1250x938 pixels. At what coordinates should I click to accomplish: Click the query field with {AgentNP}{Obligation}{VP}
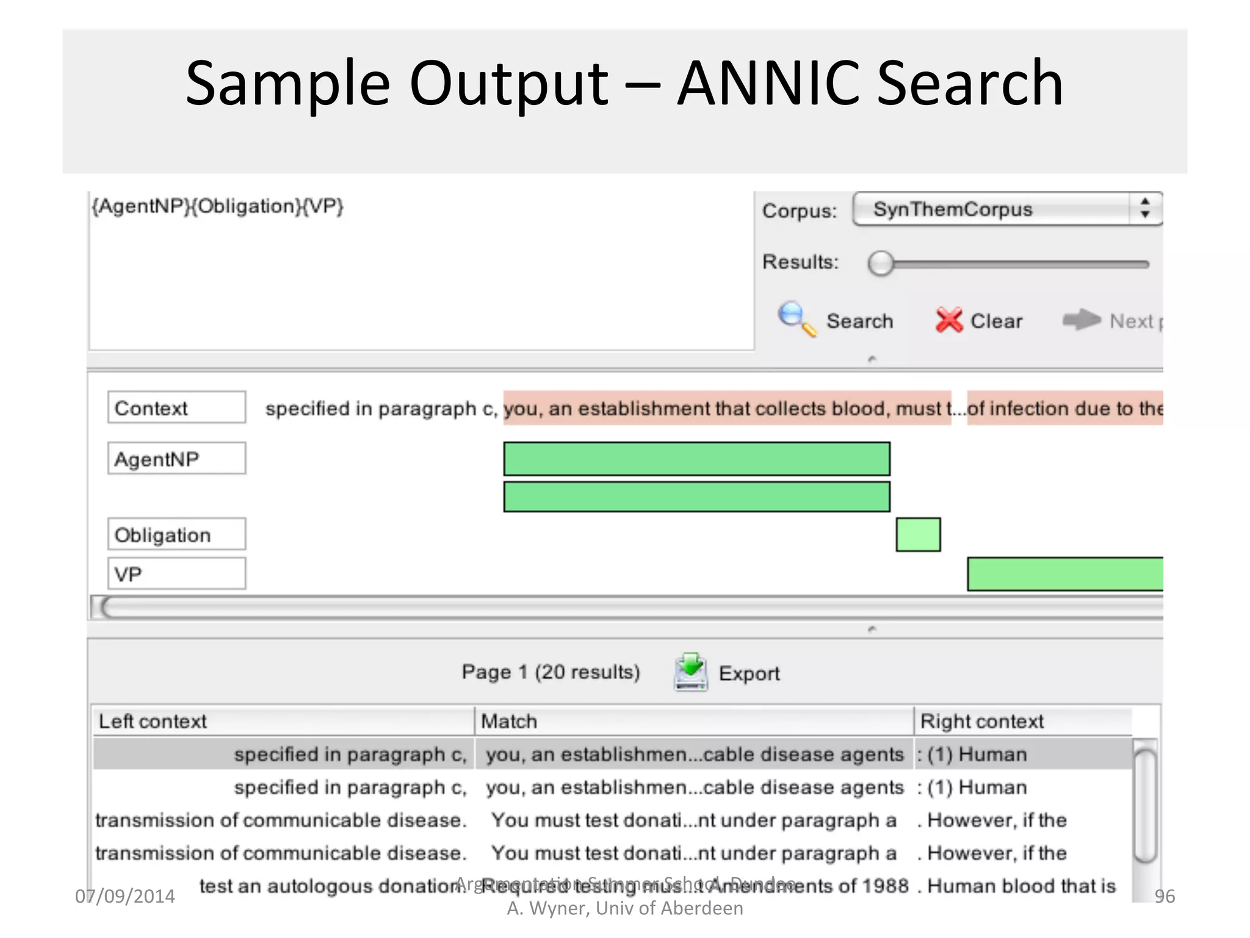coord(421,271)
